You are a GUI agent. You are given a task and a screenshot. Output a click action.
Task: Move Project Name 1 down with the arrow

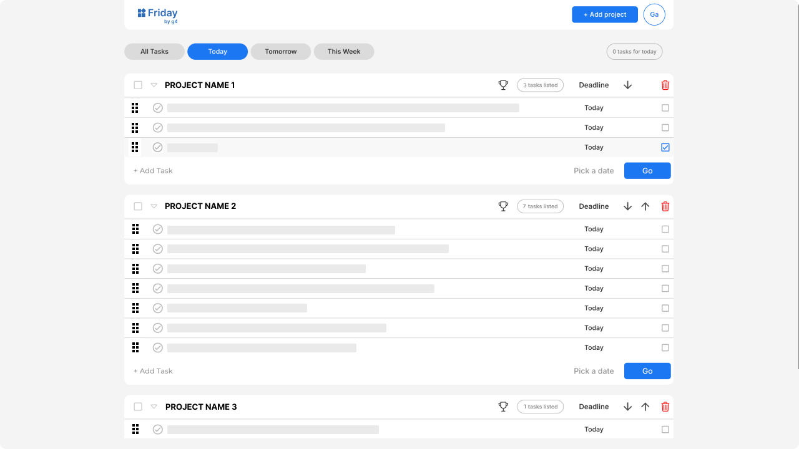pos(628,85)
